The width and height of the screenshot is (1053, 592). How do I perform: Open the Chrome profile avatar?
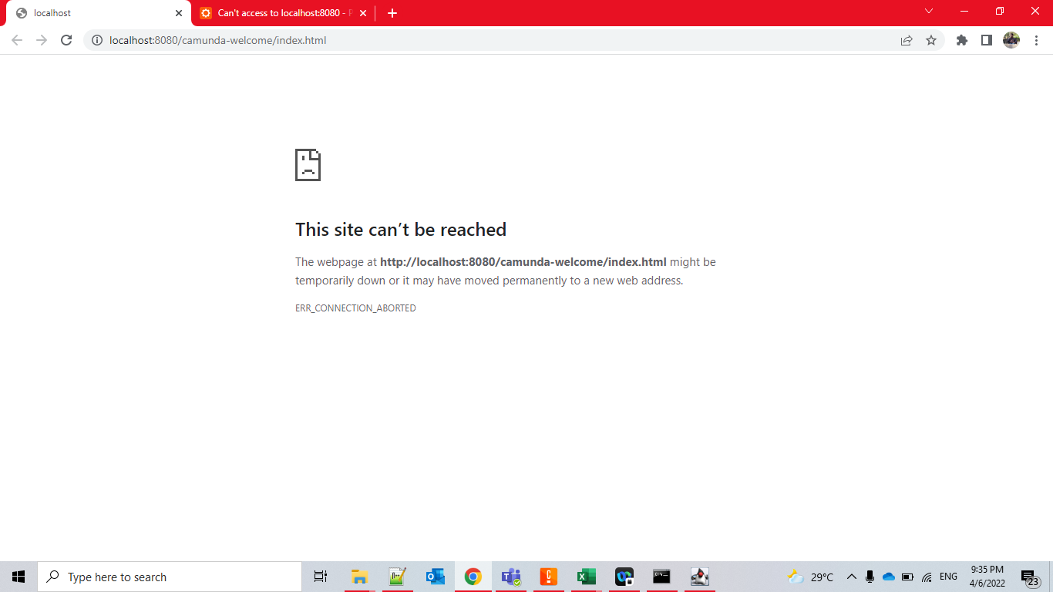coord(1011,40)
